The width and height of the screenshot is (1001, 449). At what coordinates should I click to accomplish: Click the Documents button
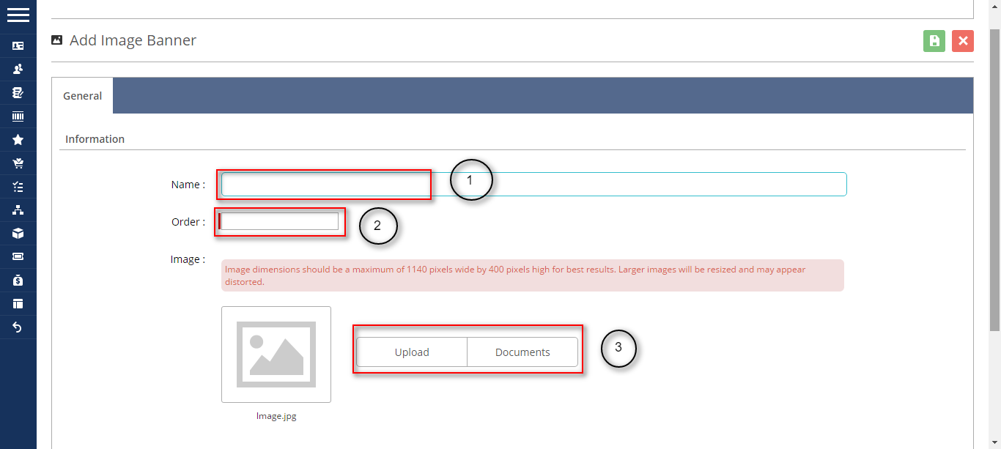(x=522, y=352)
